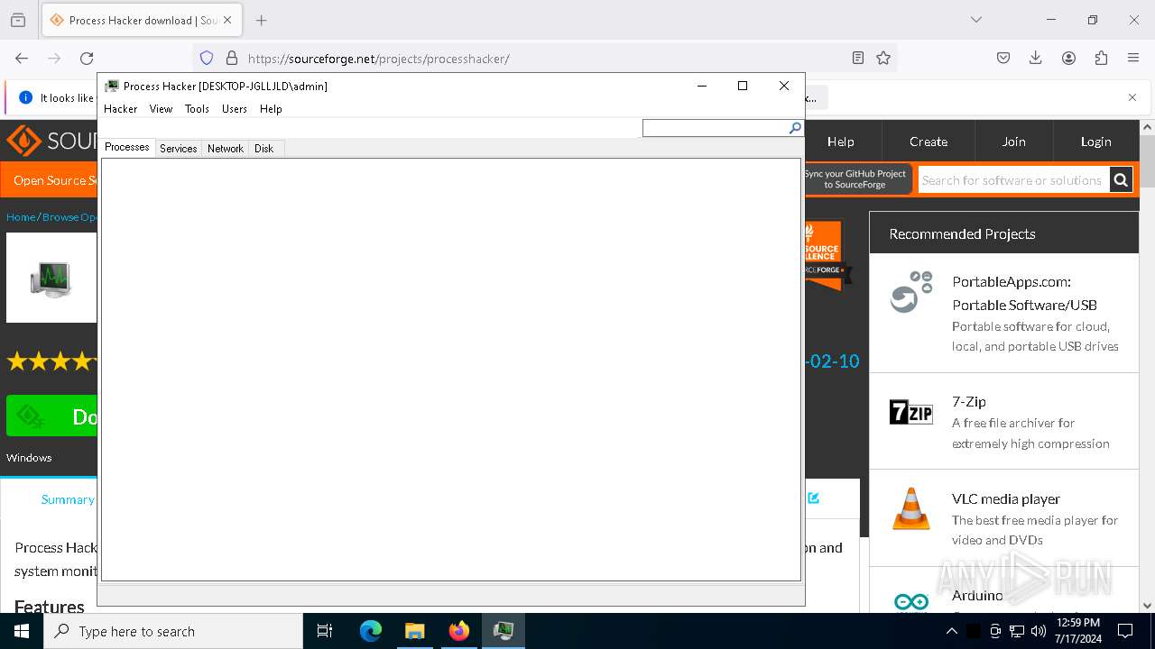Click the 7-Zip logo icon
Viewport: 1155px width, 649px height.
point(911,413)
